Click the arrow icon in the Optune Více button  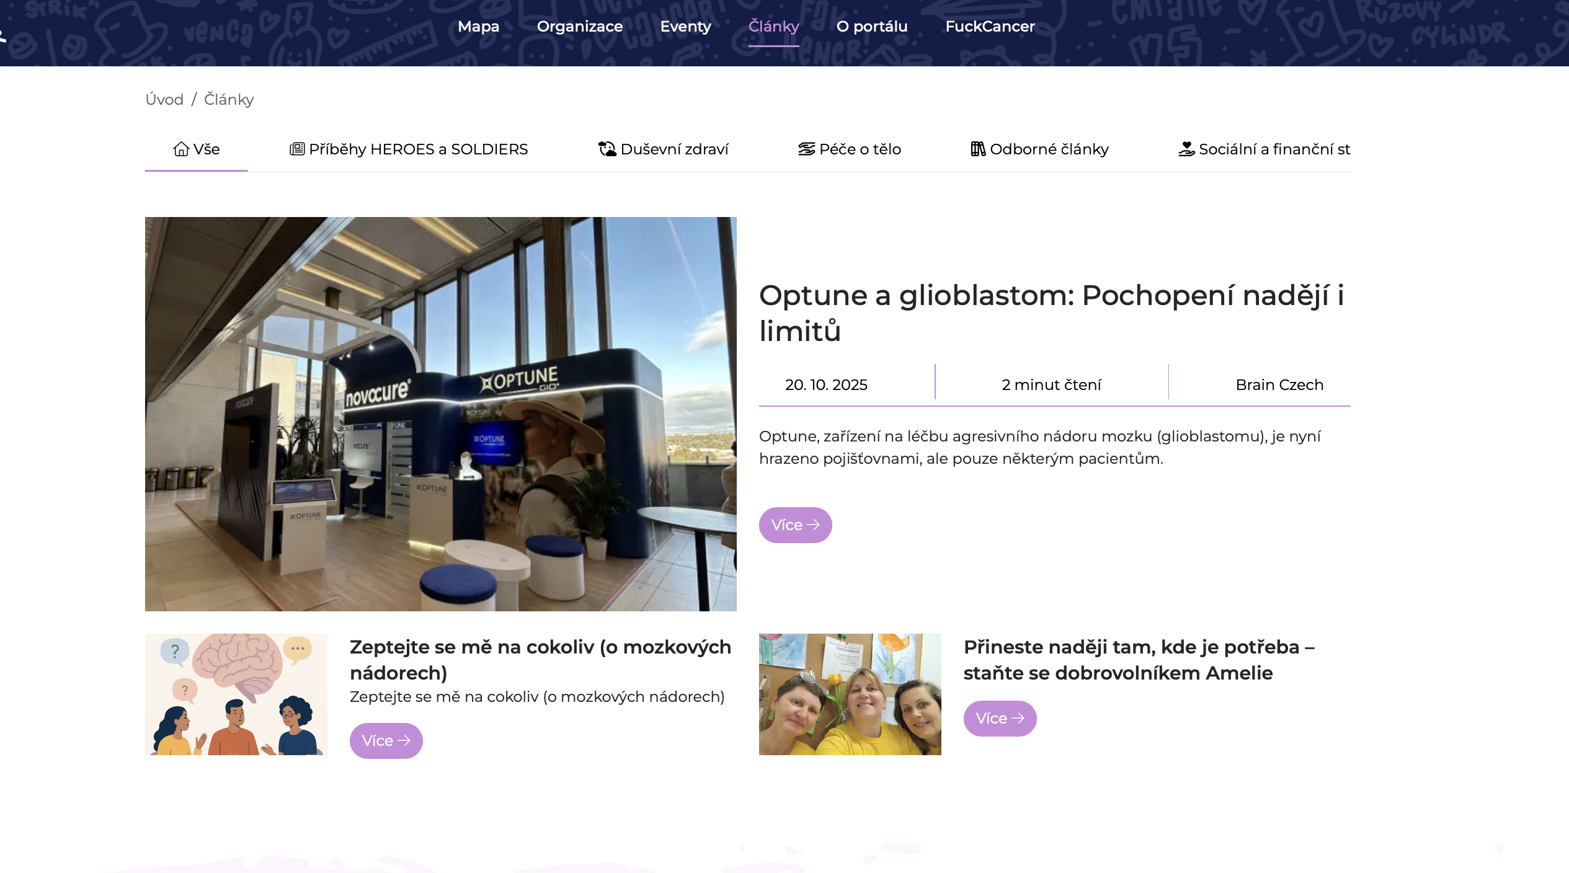(813, 525)
